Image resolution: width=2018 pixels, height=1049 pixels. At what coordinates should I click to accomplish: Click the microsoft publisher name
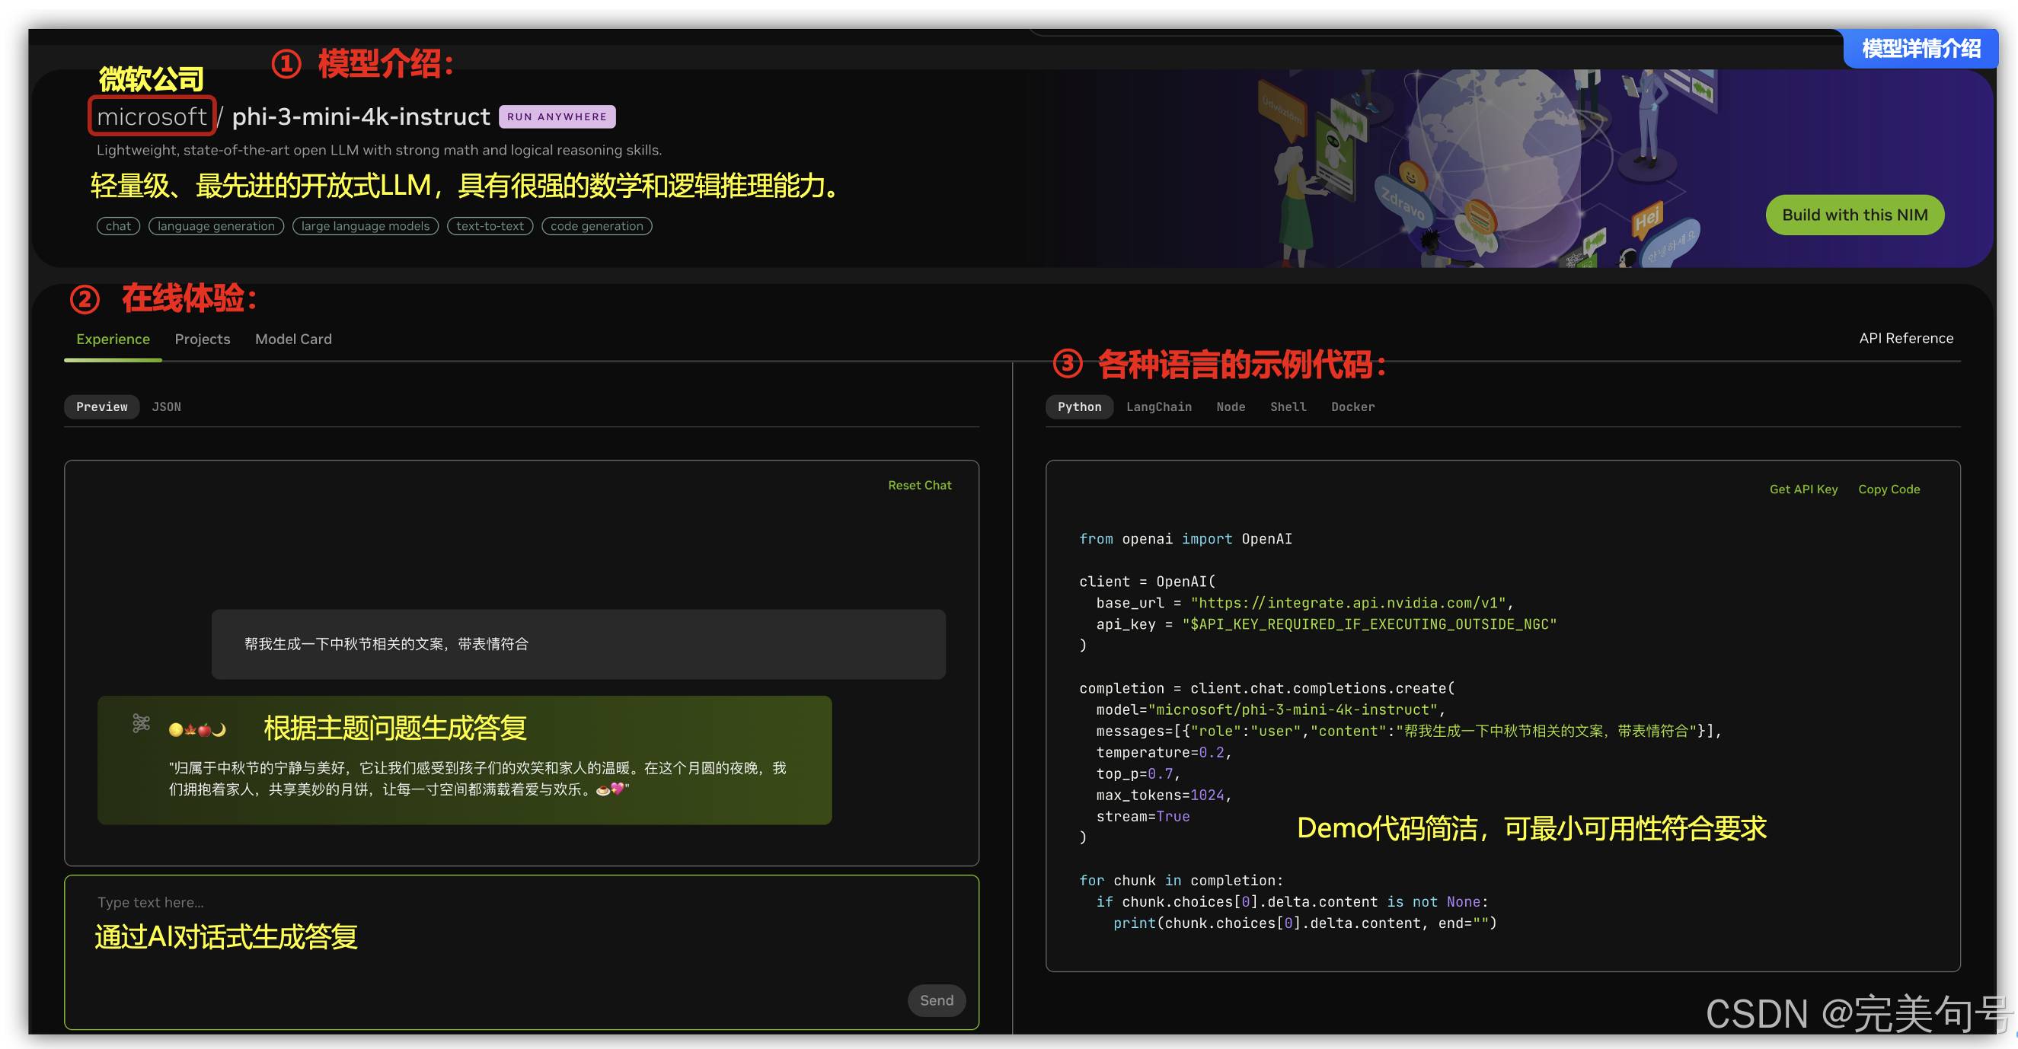tap(152, 116)
